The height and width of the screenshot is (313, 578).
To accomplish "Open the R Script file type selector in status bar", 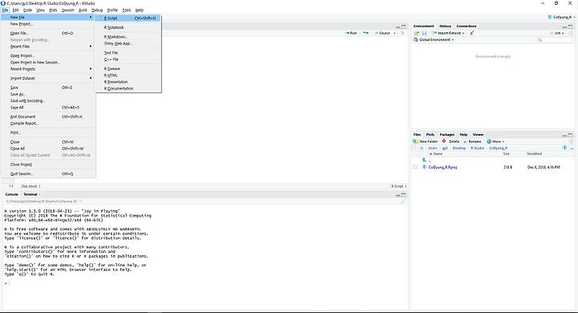I will pyautogui.click(x=399, y=186).
